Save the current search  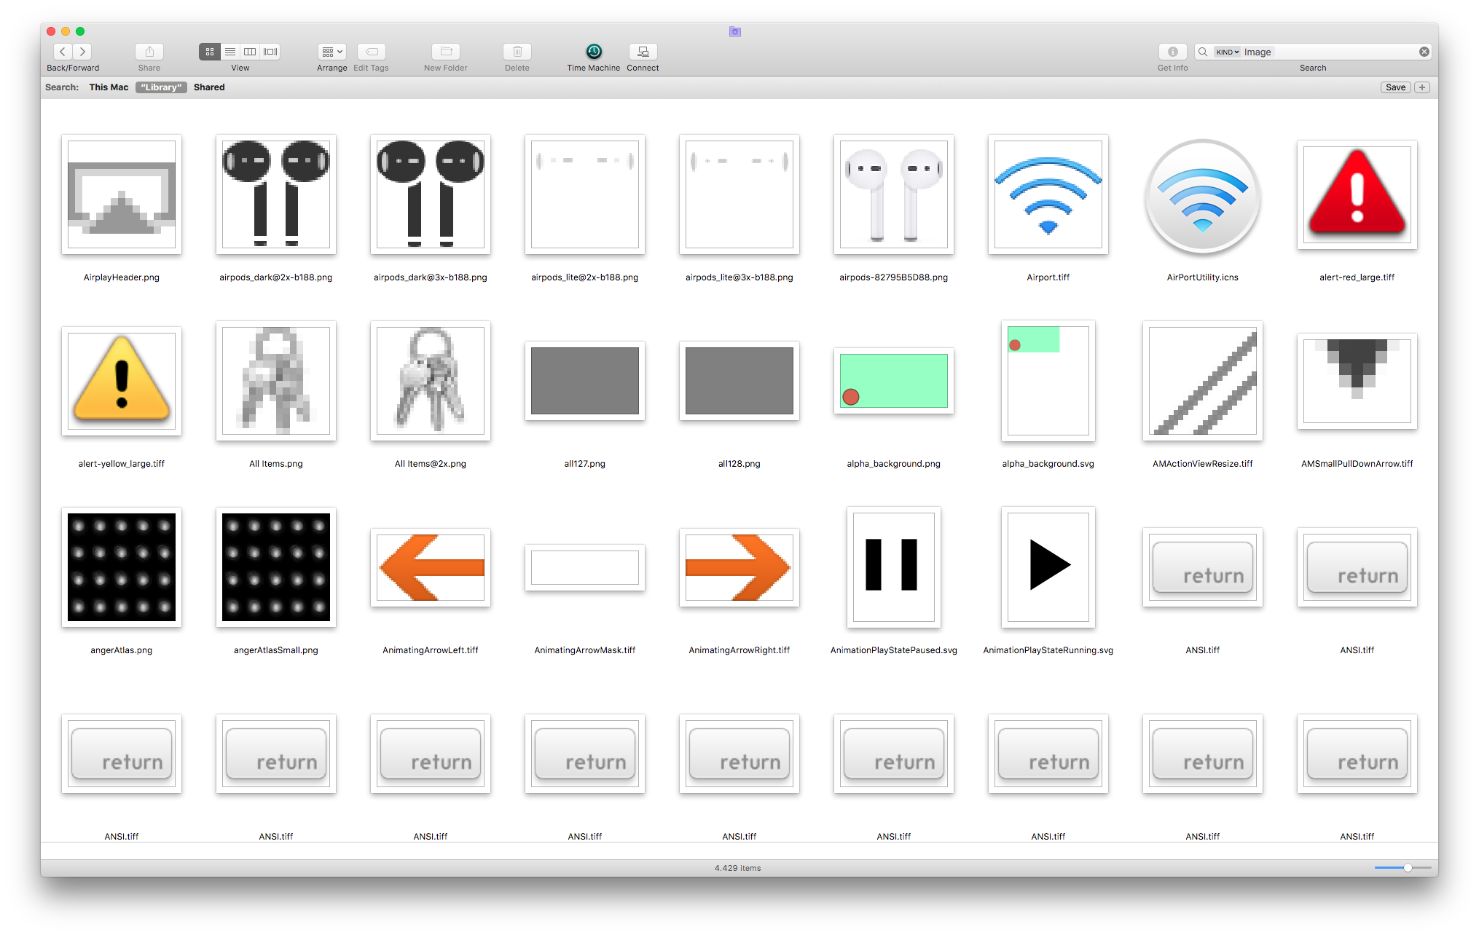pyautogui.click(x=1395, y=87)
